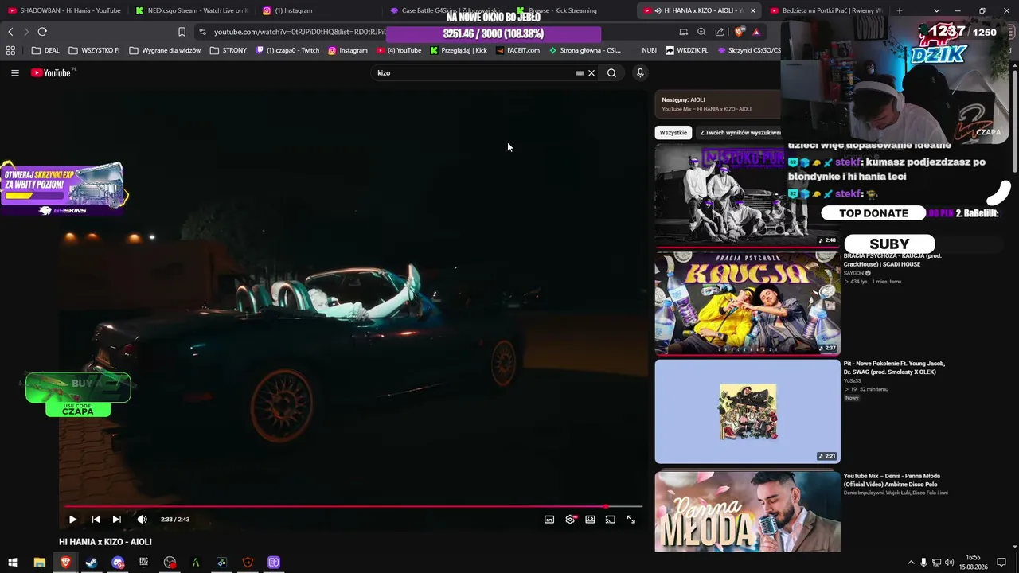Skip back to the previous video
Viewport: 1019px width, 573px height.
[x=96, y=520]
